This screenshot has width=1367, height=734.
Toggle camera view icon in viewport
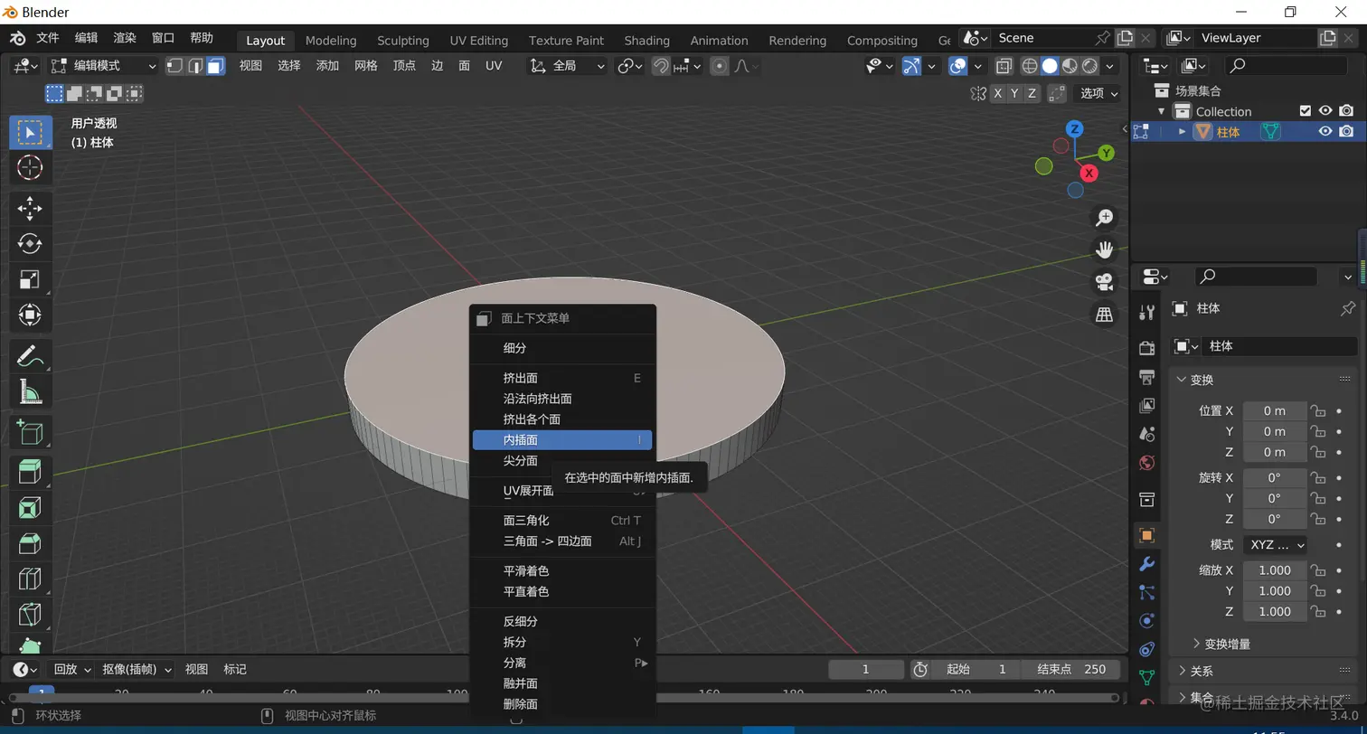tap(1104, 282)
